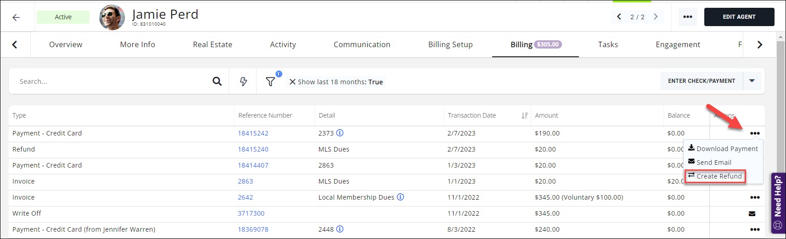Choose Download Payment from the menu

723,148
